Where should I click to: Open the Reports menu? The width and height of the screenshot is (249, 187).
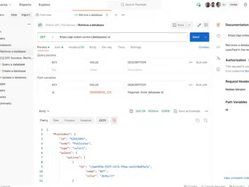click(x=25, y=4)
